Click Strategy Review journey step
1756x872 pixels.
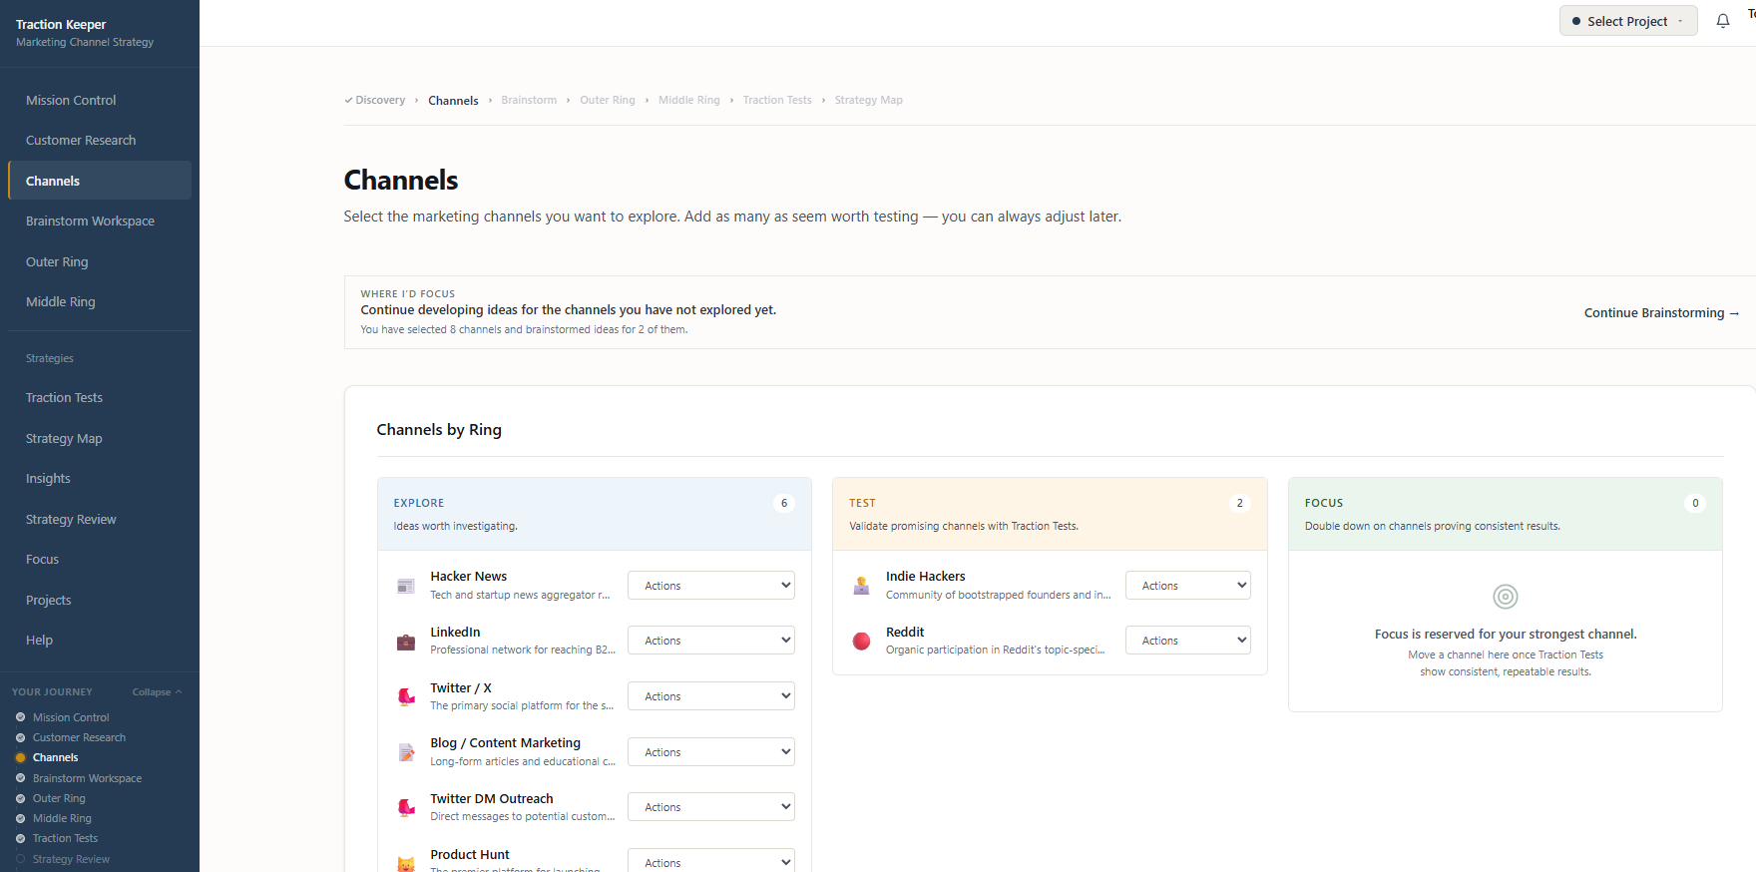pyautogui.click(x=71, y=859)
